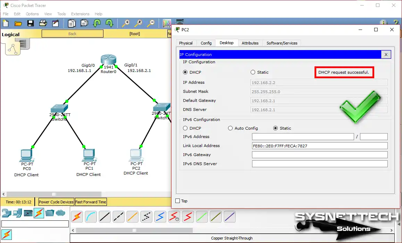Enable Static IPv4 configuration on PC2
The width and height of the screenshot is (402, 243).
(253, 72)
